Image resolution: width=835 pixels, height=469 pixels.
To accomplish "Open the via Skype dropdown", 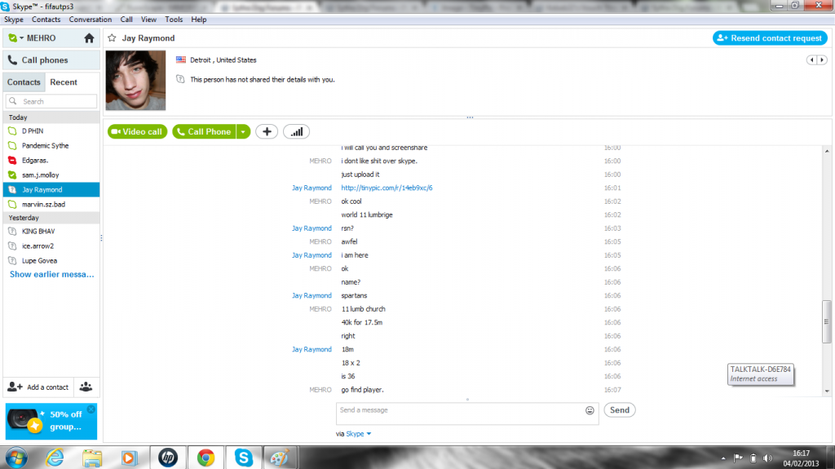I will tap(359, 434).
